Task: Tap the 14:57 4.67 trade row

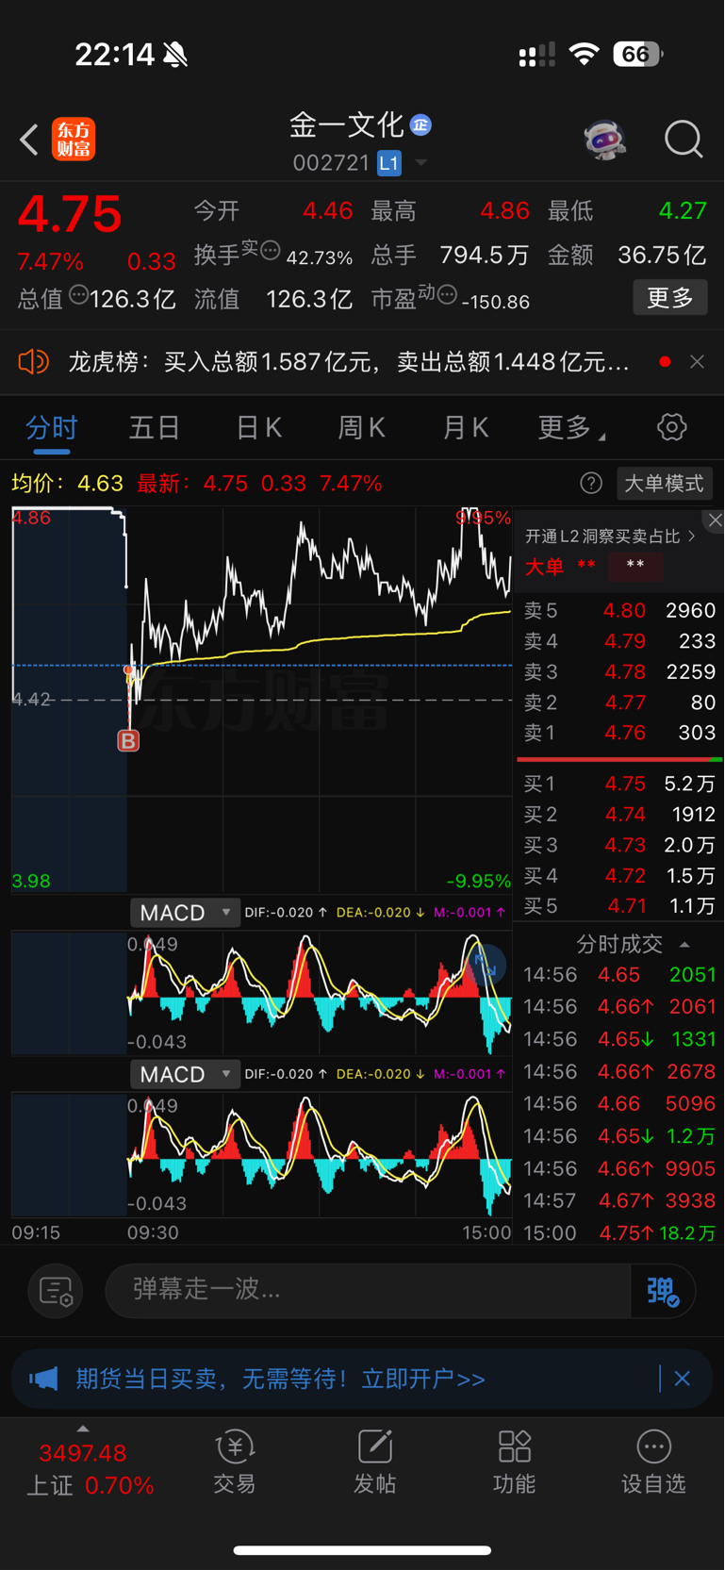Action: [619, 1200]
